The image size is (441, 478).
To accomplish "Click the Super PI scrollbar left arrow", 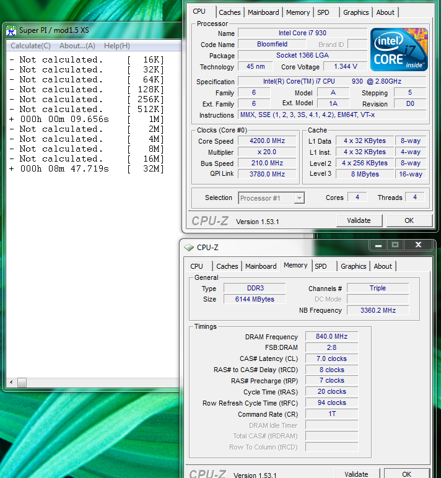I will [x=11, y=382].
